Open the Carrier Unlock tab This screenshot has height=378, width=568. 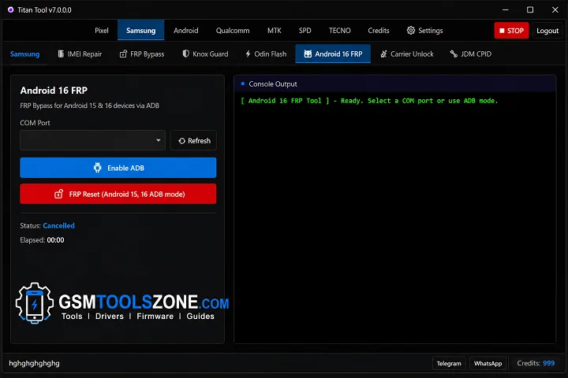[406, 54]
